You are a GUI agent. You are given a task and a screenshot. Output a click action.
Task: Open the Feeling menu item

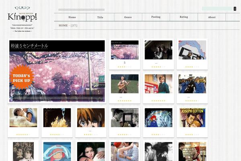pos(156,17)
